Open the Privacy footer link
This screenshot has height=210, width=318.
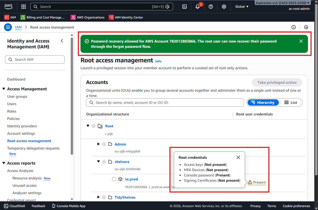click(x=256, y=206)
